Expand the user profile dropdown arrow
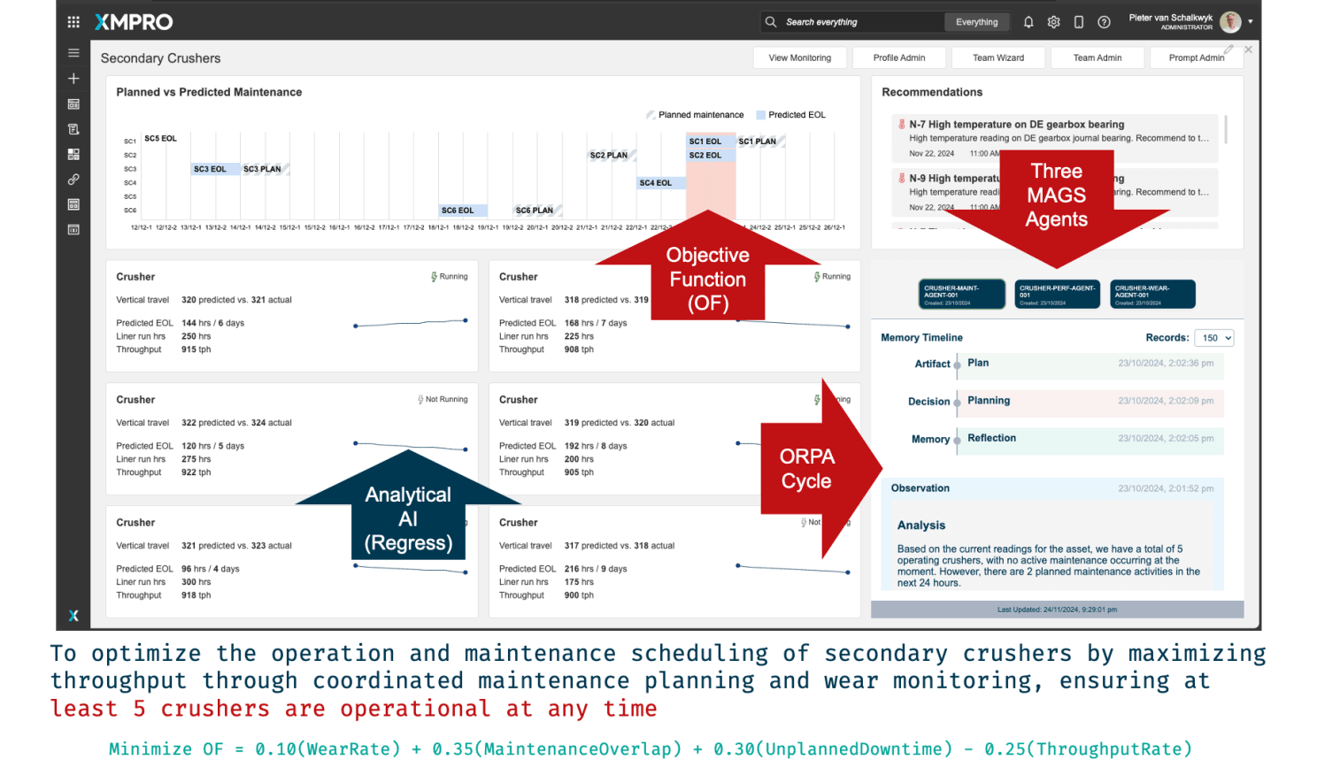Viewport: 1317px width, 775px height. click(1251, 22)
